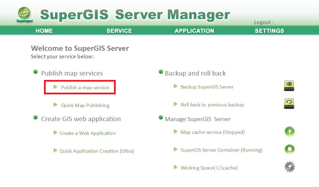
Task: Open the APPLICATION menu tab
Action: coord(194,31)
